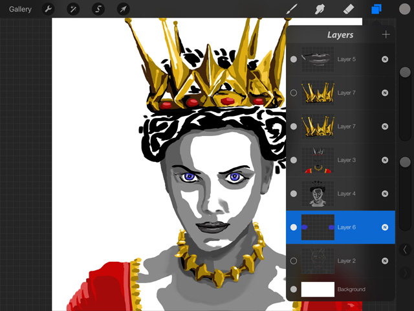Select the Layer 3 name label

pos(347,160)
